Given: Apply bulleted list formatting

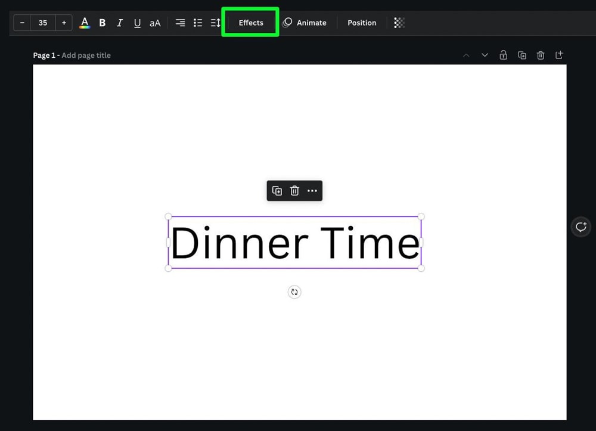Looking at the screenshot, I should [198, 23].
